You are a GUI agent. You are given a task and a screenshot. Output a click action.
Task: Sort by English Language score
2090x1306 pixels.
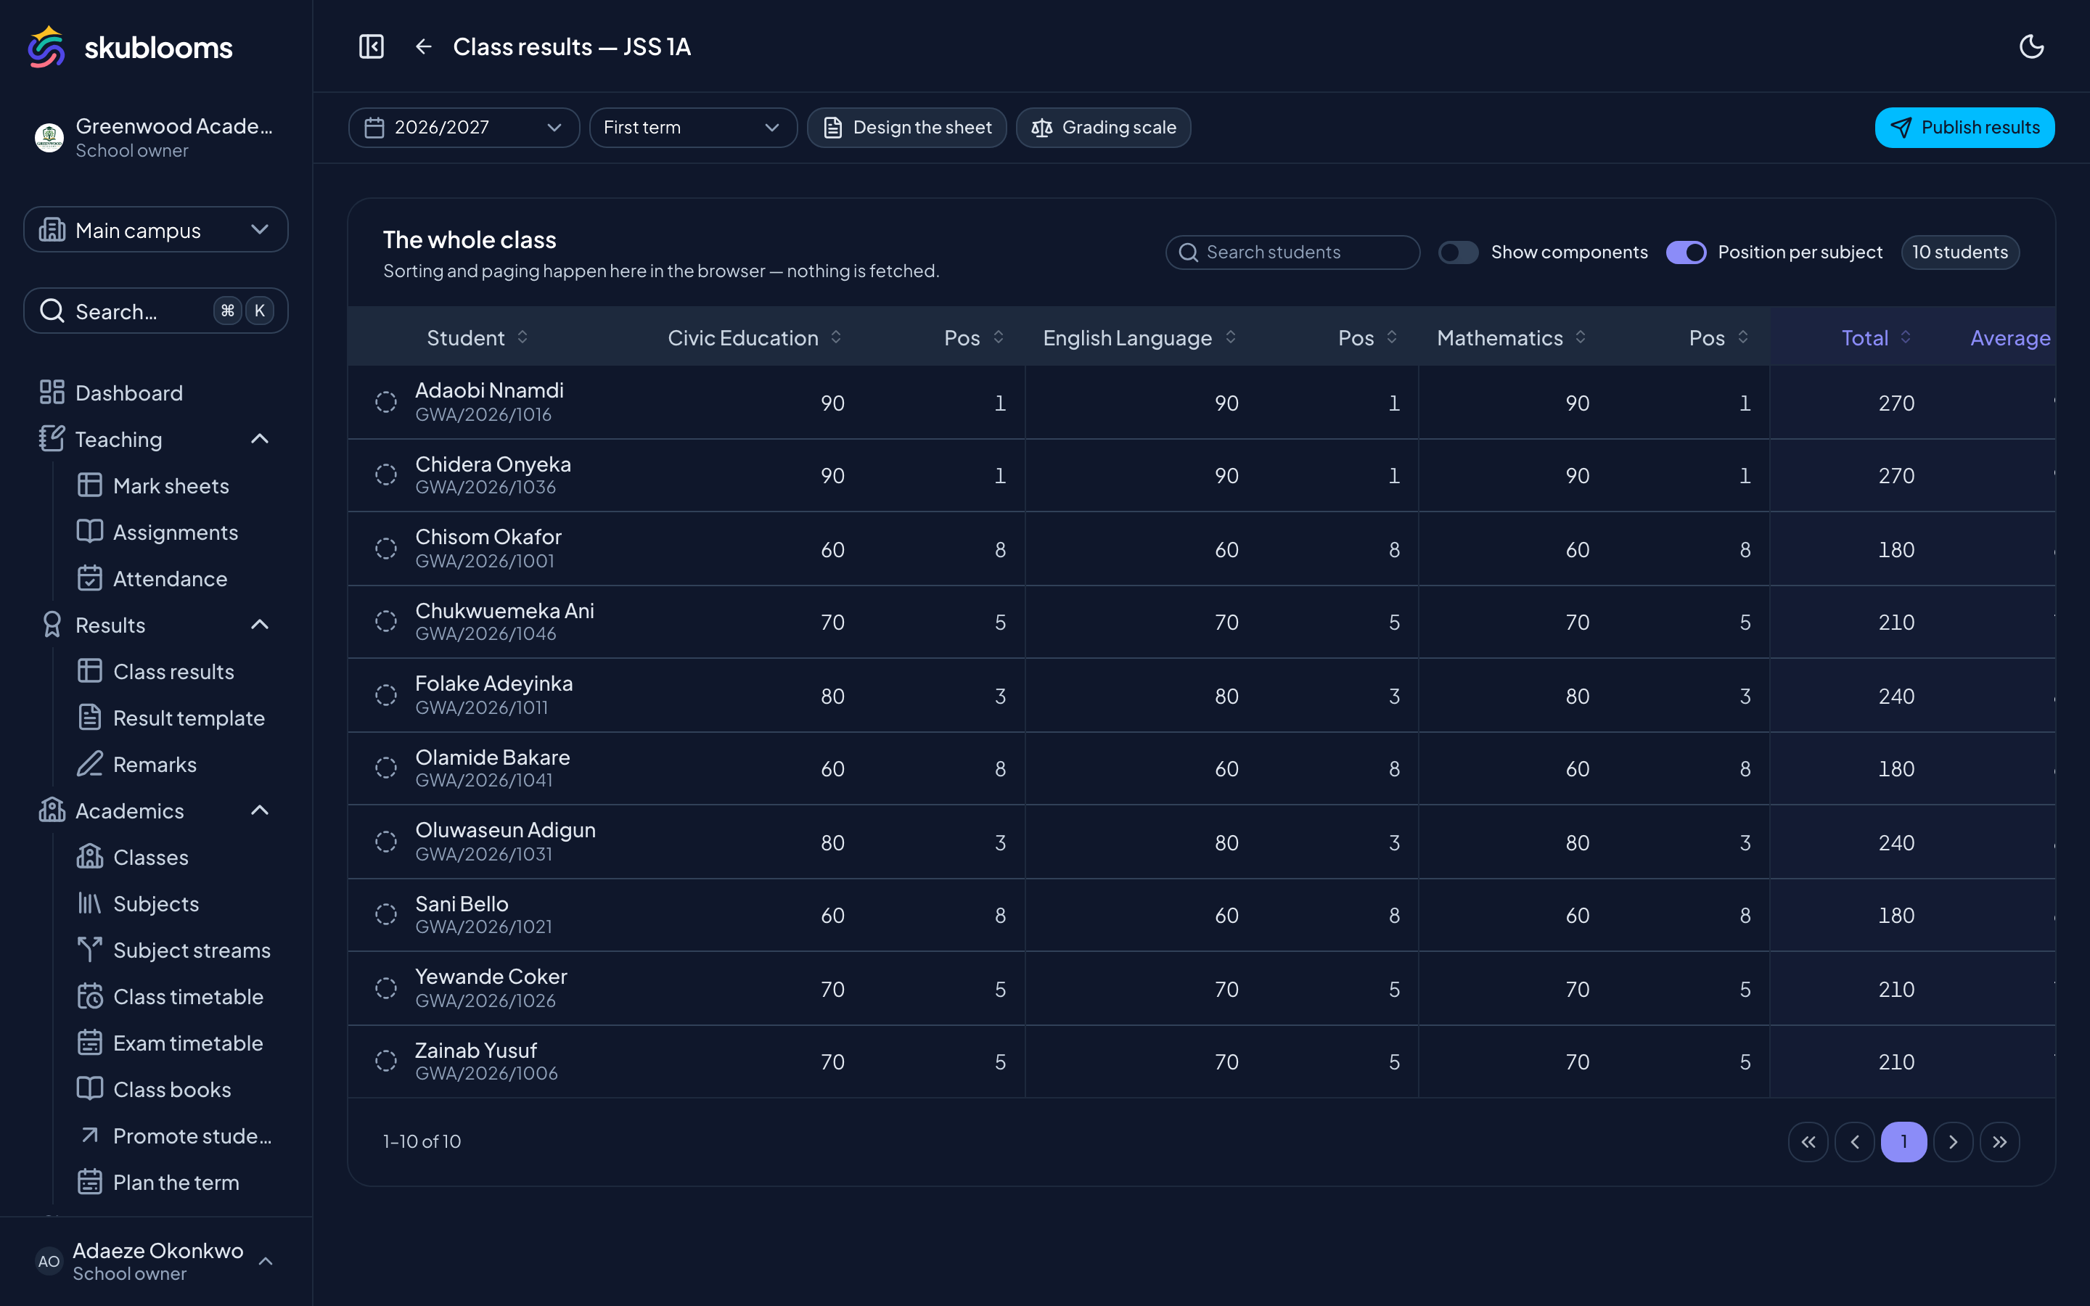tap(1139, 337)
